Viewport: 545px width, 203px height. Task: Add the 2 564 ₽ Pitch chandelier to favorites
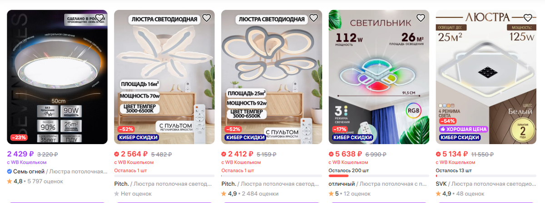tap(206, 18)
